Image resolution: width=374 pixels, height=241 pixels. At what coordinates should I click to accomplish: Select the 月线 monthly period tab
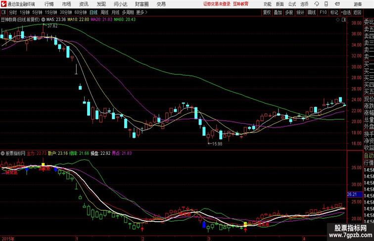click(115, 12)
